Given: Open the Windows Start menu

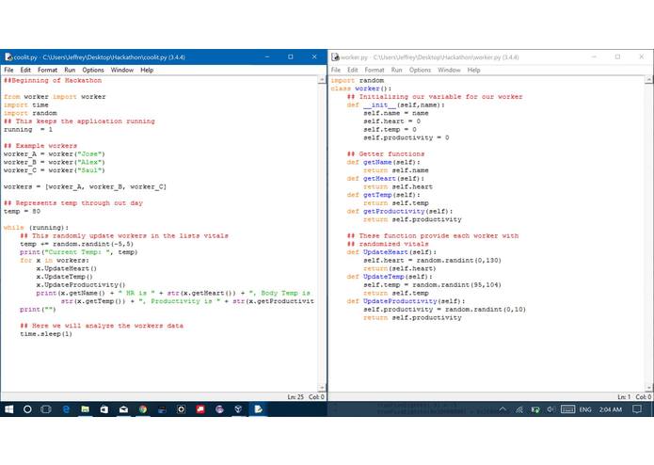Looking at the screenshot, I should [x=8, y=409].
